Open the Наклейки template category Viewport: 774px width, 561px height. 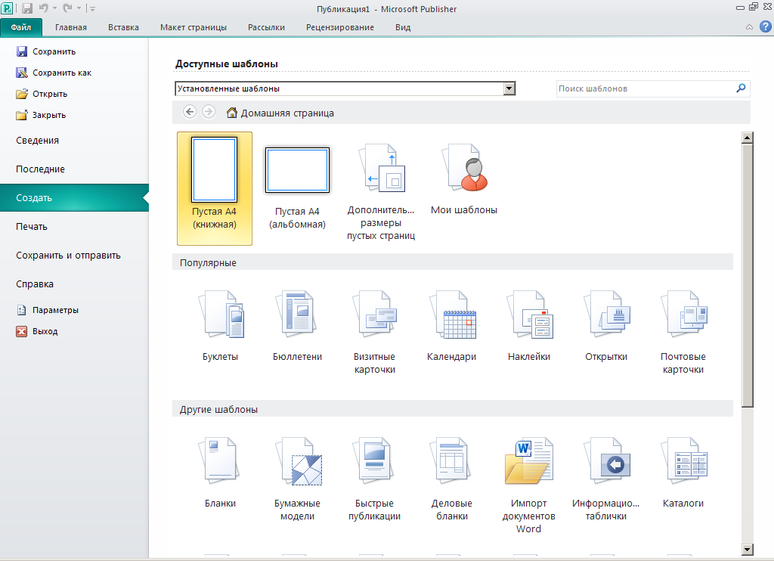(x=528, y=327)
